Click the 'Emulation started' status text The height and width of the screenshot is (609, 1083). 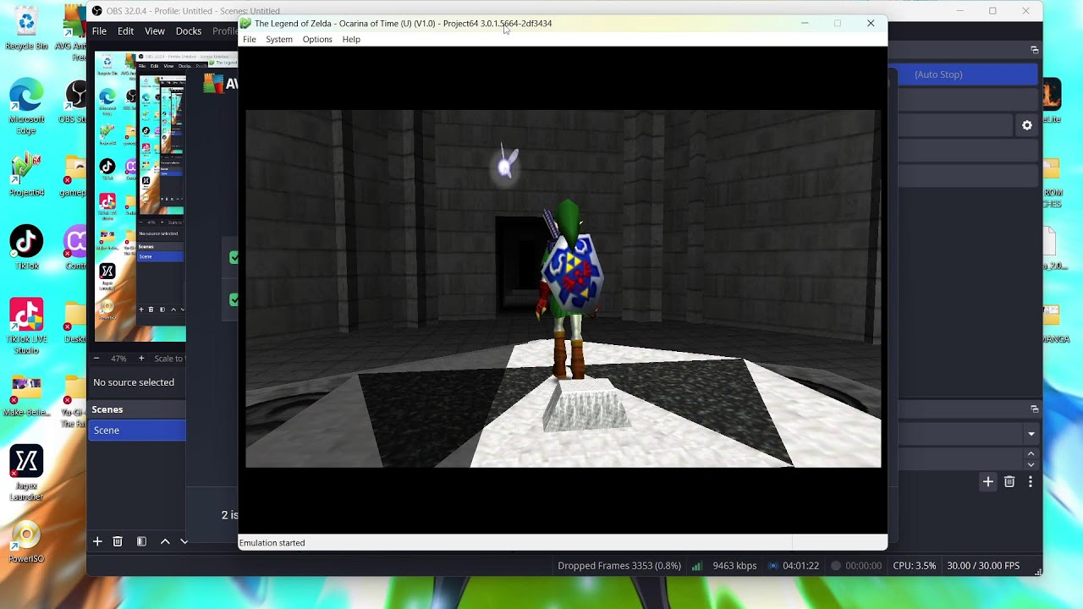272,543
